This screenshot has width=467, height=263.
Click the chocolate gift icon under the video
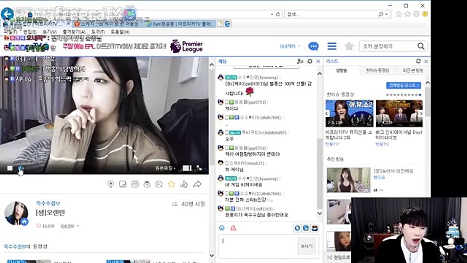[x=135, y=184]
